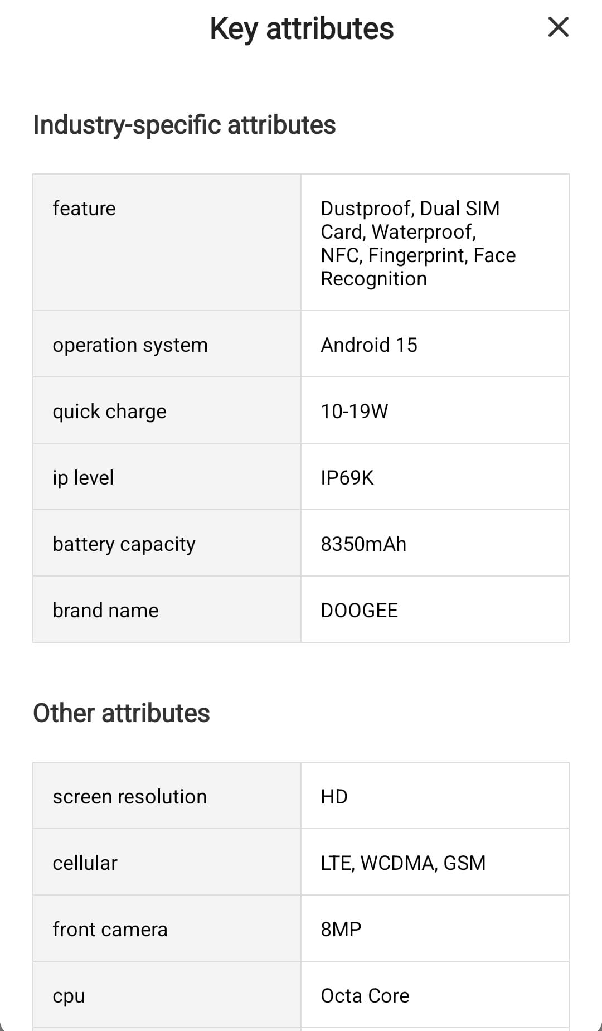
Task: Select the Industry-specific attributes heading
Action: (x=184, y=125)
